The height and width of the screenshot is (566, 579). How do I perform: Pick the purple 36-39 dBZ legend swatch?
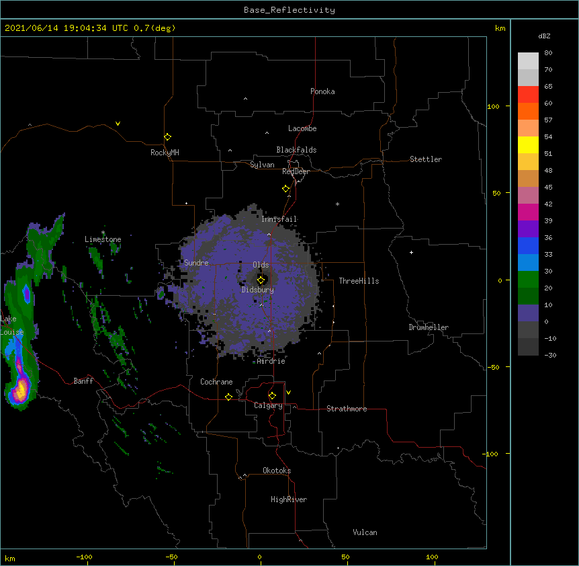coord(528,229)
